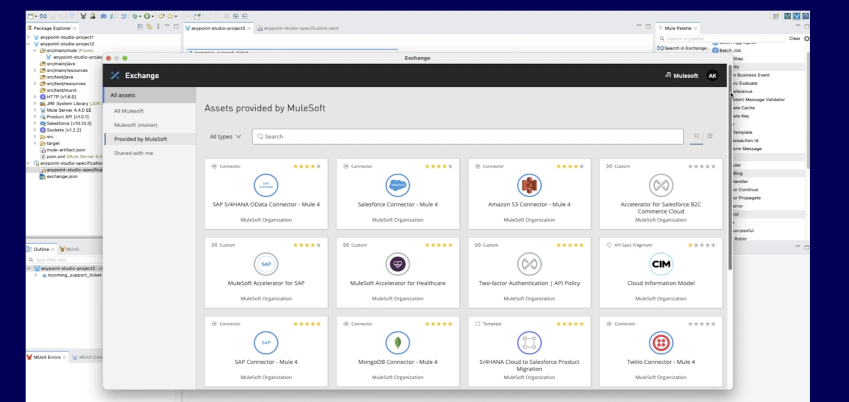The image size is (849, 402).
Task: Expand anypoint-studio-project1 tree node
Action: (29, 37)
